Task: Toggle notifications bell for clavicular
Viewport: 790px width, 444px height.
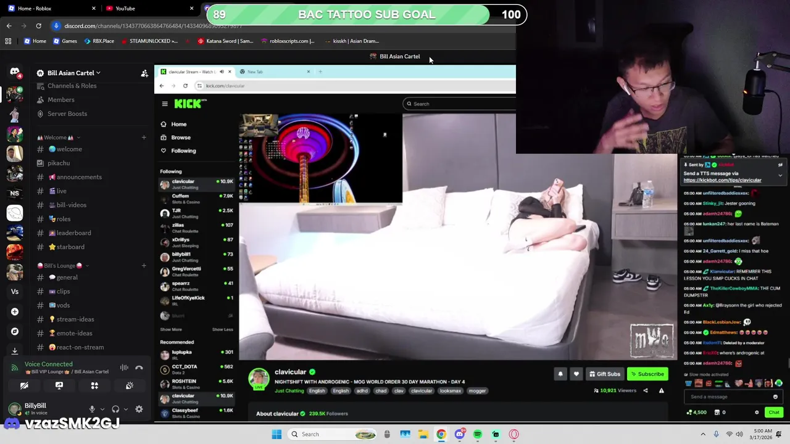Action: pos(560,374)
